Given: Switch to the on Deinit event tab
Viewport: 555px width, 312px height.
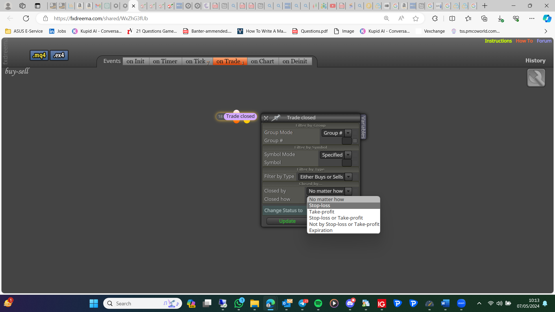Looking at the screenshot, I should [x=295, y=61].
